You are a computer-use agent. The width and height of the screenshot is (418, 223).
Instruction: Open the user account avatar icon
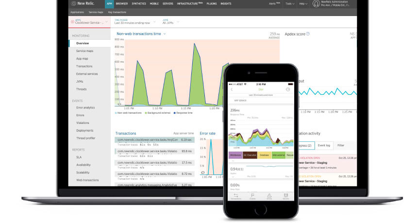click(x=316, y=3)
